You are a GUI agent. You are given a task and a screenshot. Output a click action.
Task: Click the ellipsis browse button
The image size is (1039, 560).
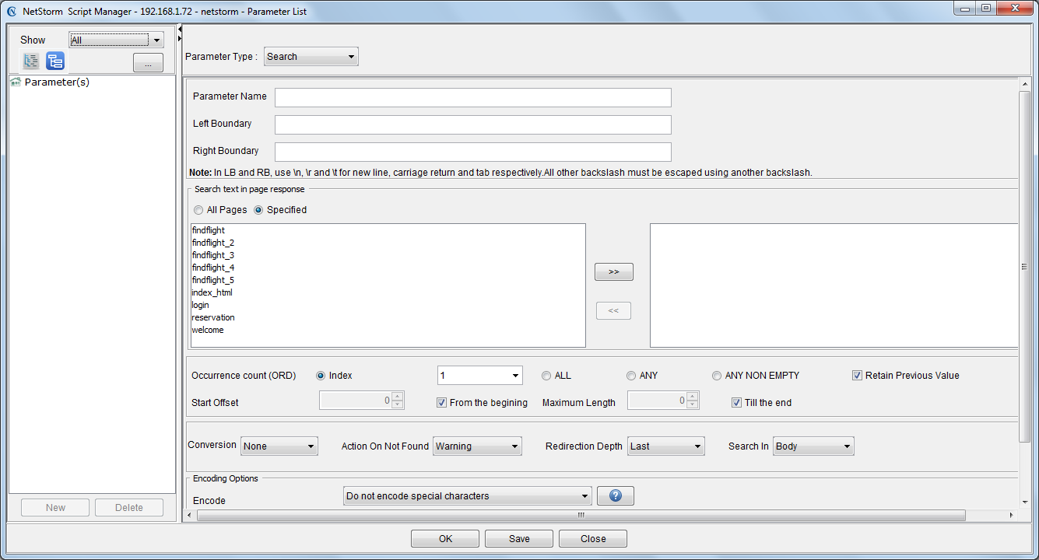148,63
